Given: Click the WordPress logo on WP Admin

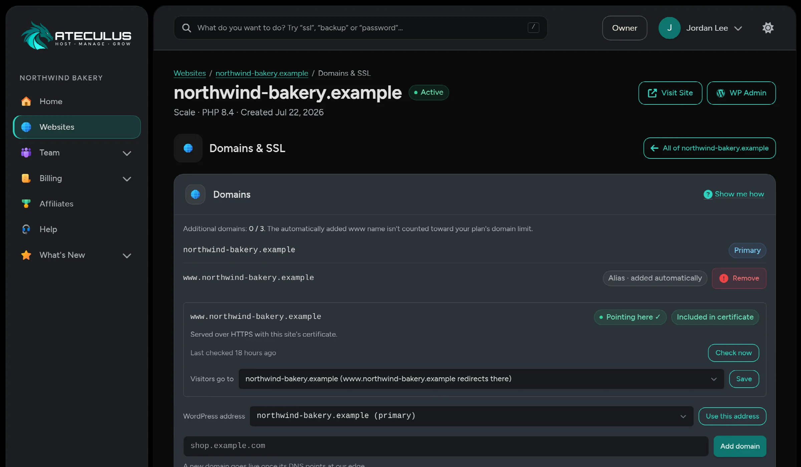Looking at the screenshot, I should click(x=721, y=93).
